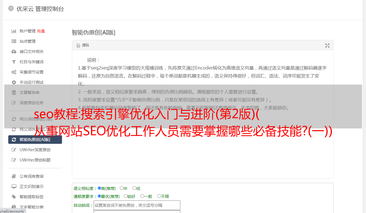Viewport: 366px width, 213px height.
Task: Click the 自动锁词 locked words input field
Action: pos(137,205)
